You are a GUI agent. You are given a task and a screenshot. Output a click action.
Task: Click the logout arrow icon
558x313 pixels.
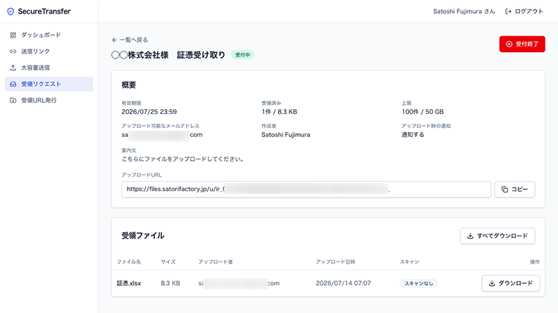508,11
